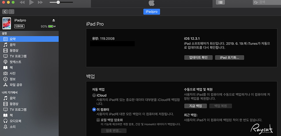Click the fast-forward playback button
Viewport: 281px width, 136px height.
tap(41, 2)
